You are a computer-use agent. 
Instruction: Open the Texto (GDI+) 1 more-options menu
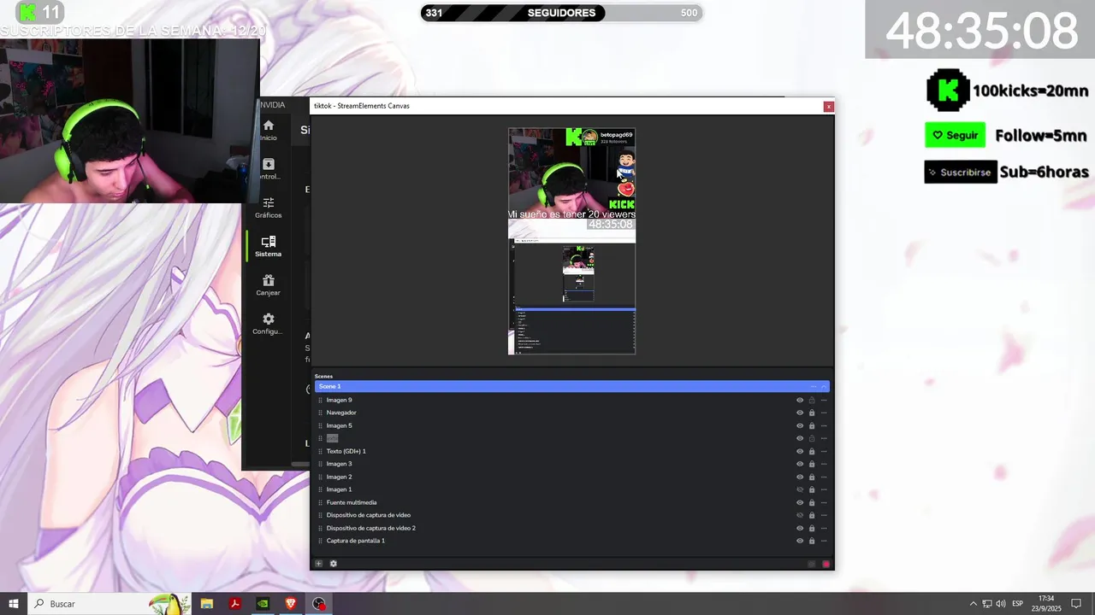824,451
